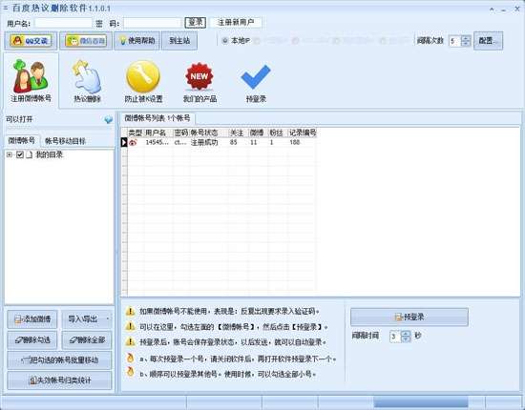Select the 本地IP radio button
This screenshot has width=525, height=410.
tap(225, 41)
